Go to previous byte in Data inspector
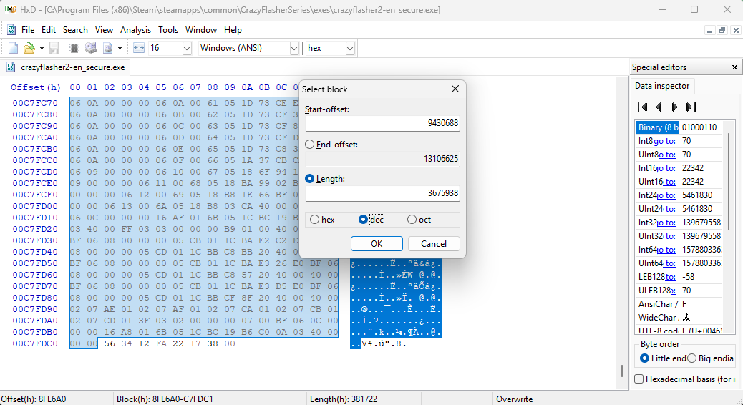 click(x=659, y=107)
